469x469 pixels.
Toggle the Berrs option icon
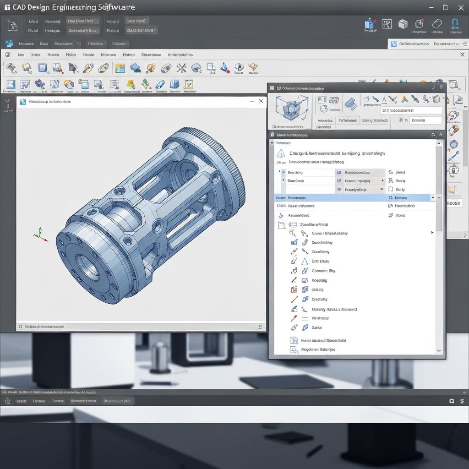click(x=390, y=172)
